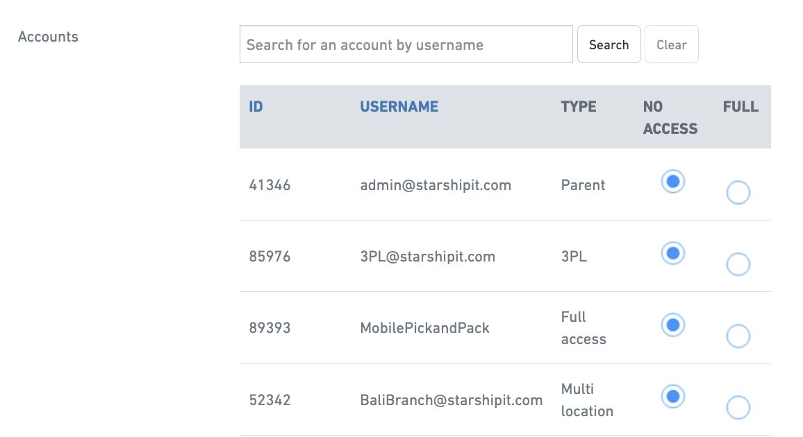Select No Access for 3PL@starshipit.com
The height and width of the screenshot is (437, 803).
[672, 253]
